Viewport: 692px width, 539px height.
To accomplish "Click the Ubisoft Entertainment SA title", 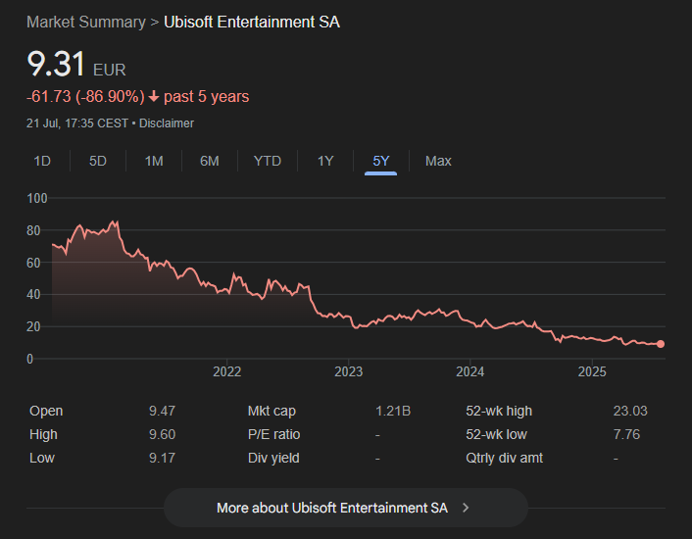I will [252, 23].
